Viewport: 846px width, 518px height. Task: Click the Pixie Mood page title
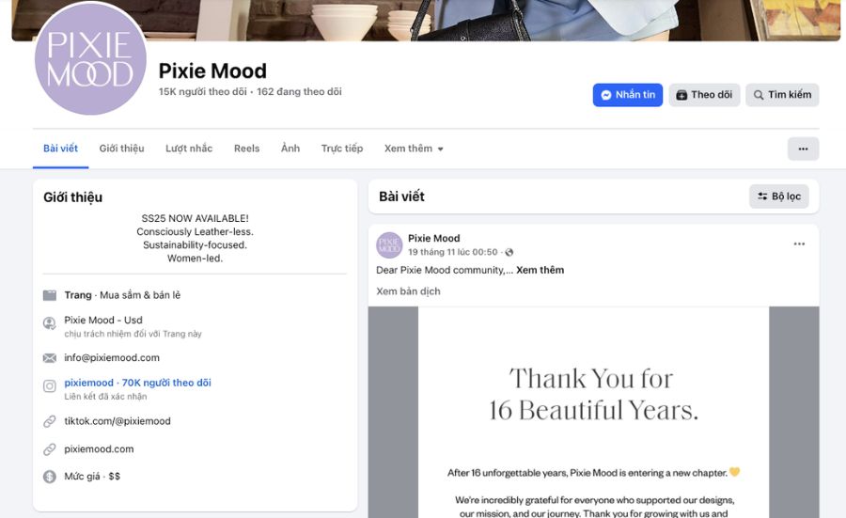pos(212,71)
